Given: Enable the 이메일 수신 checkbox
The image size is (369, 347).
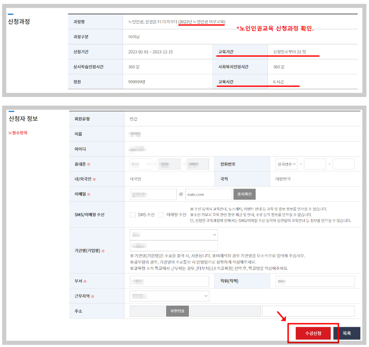Looking at the screenshot, I should click(x=161, y=215).
